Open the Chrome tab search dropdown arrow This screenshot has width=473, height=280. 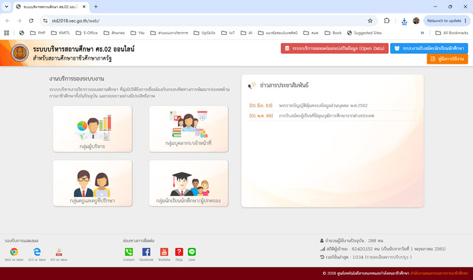pyautogui.click(x=7, y=7)
